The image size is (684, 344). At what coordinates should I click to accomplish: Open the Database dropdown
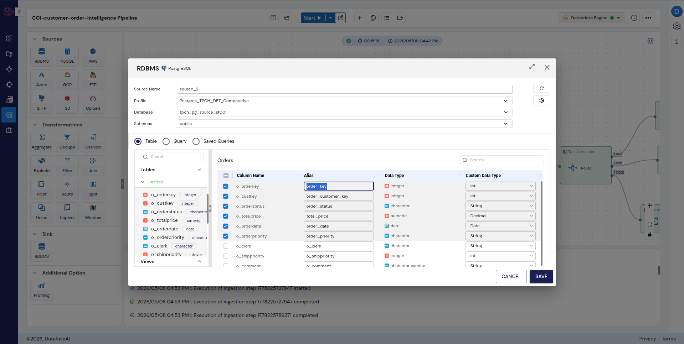[344, 112]
